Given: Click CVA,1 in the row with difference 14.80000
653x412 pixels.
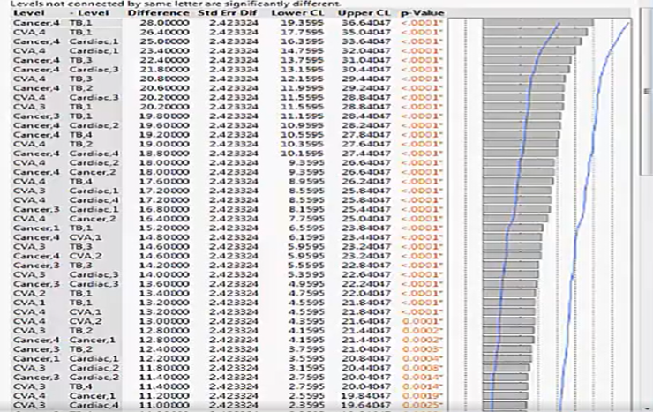Looking at the screenshot, I should click(86, 237).
